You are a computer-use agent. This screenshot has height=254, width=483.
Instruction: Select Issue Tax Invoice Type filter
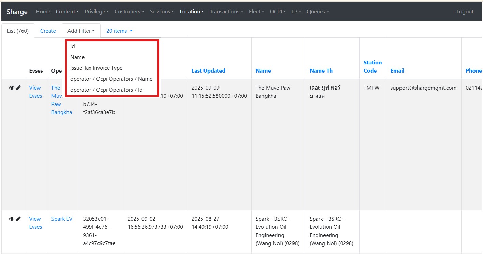(x=96, y=68)
